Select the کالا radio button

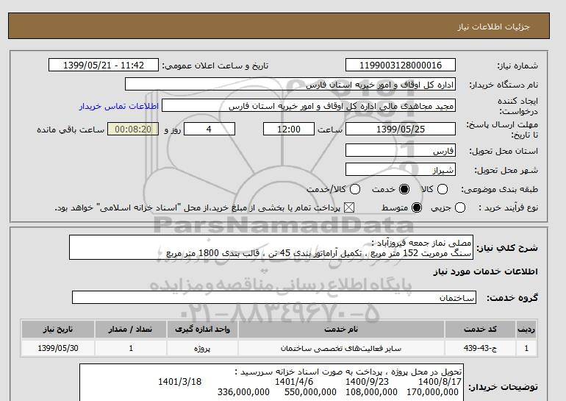[x=443, y=189]
